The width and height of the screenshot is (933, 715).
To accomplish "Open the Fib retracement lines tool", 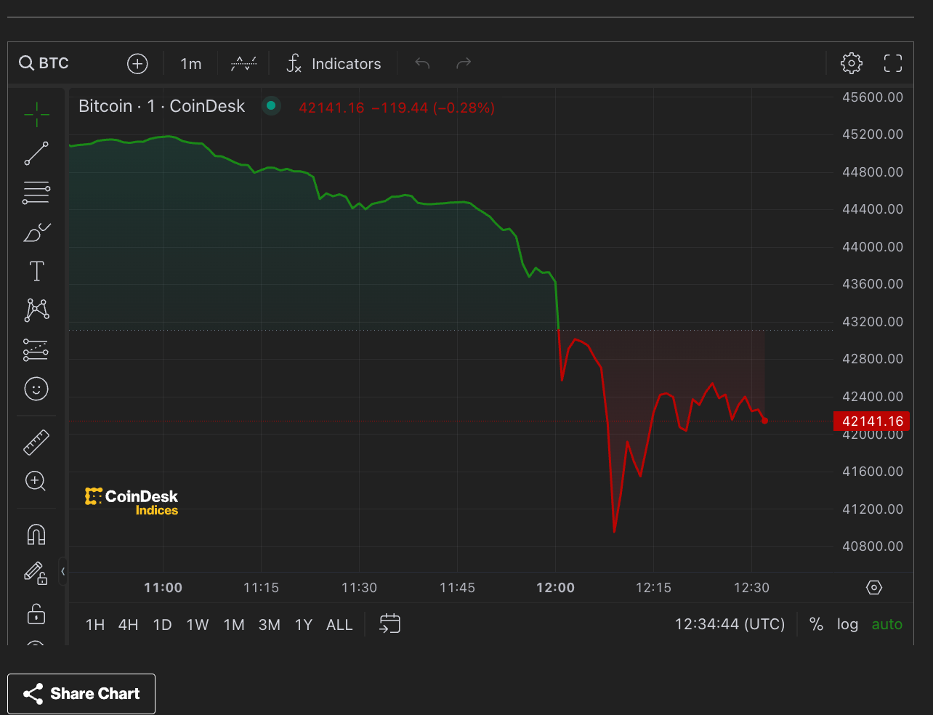I will click(36, 193).
